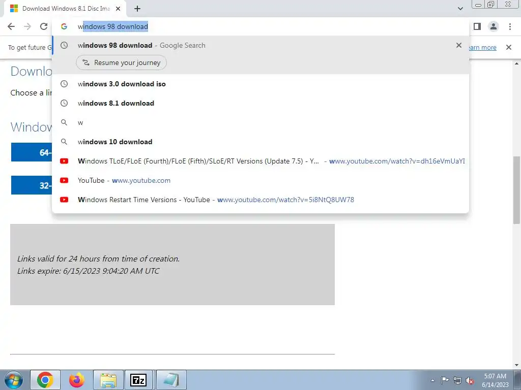
Task: Dismiss the infobar with its X button
Action: [508, 47]
